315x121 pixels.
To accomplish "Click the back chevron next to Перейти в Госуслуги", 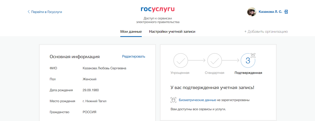I will click(29, 12).
